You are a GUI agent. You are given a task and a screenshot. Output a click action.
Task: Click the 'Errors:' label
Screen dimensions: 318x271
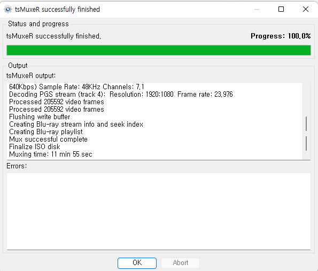[17, 166]
